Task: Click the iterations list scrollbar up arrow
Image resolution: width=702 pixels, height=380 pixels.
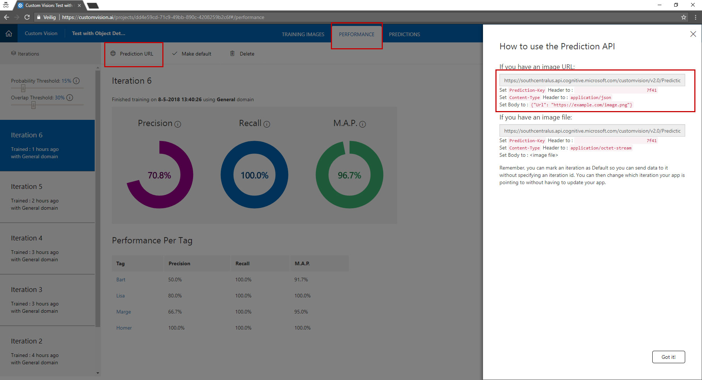Action: coord(98,68)
